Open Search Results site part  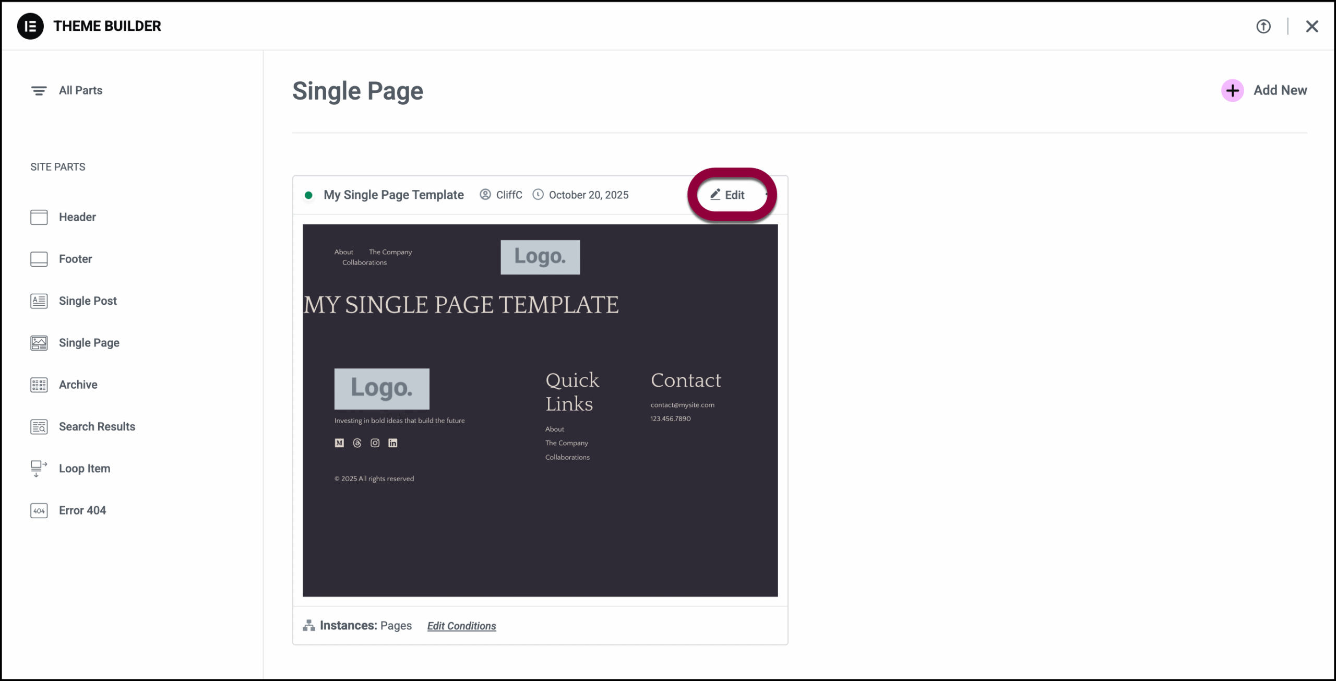pos(97,427)
